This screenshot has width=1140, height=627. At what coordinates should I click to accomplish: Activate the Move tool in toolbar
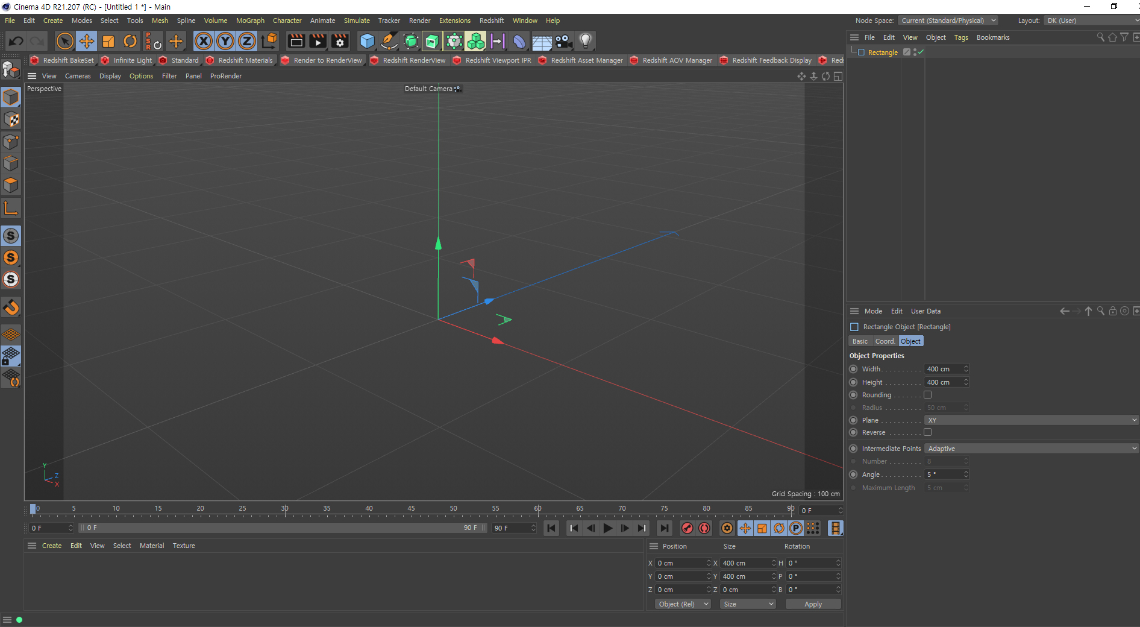87,41
